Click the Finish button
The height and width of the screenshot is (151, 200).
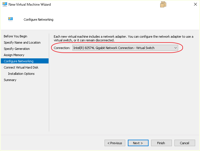pos(161,143)
